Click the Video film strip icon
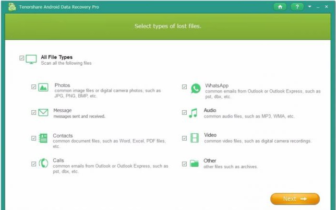 tap(194, 138)
